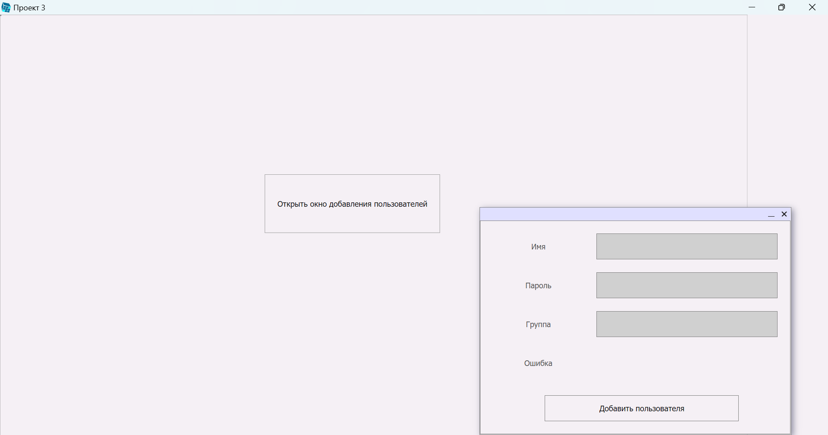Click the Группа label

point(538,325)
